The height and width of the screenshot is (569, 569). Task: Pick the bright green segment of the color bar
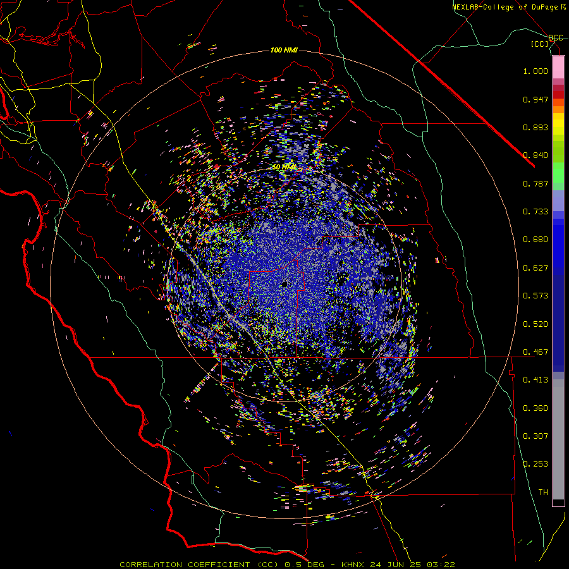(x=558, y=173)
